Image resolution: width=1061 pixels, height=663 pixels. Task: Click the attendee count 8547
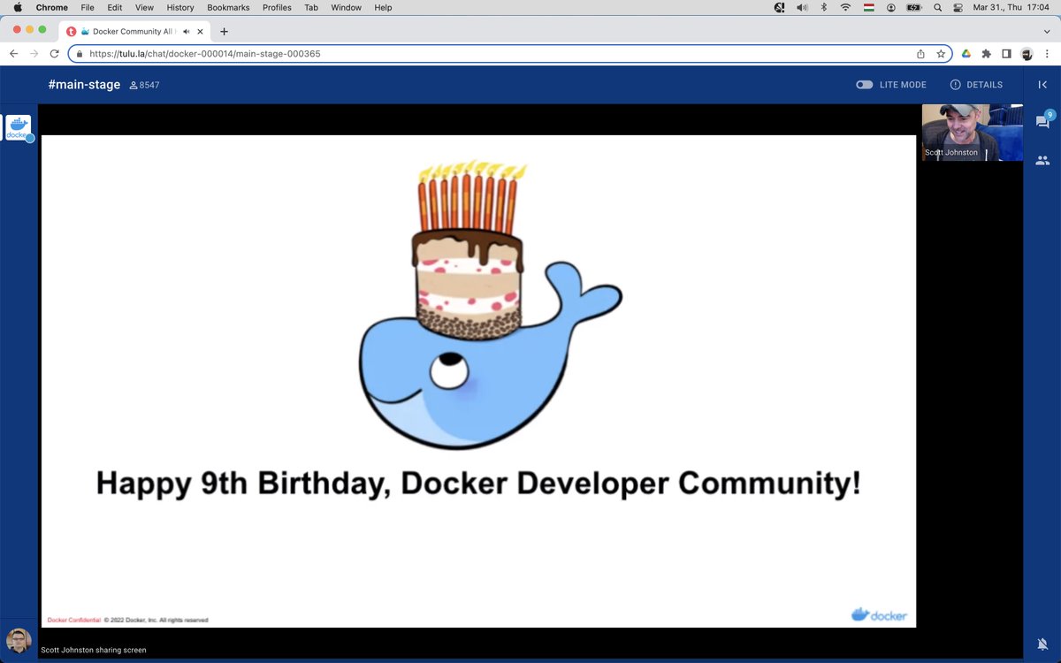tap(144, 85)
